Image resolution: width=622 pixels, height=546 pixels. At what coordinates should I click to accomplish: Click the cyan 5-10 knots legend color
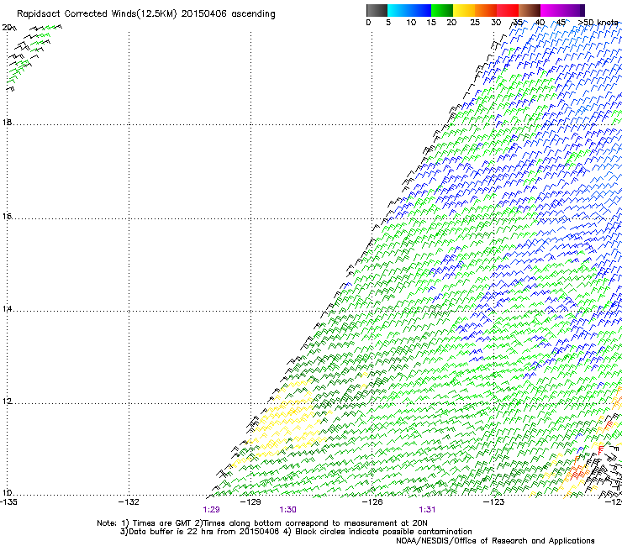[x=398, y=10]
